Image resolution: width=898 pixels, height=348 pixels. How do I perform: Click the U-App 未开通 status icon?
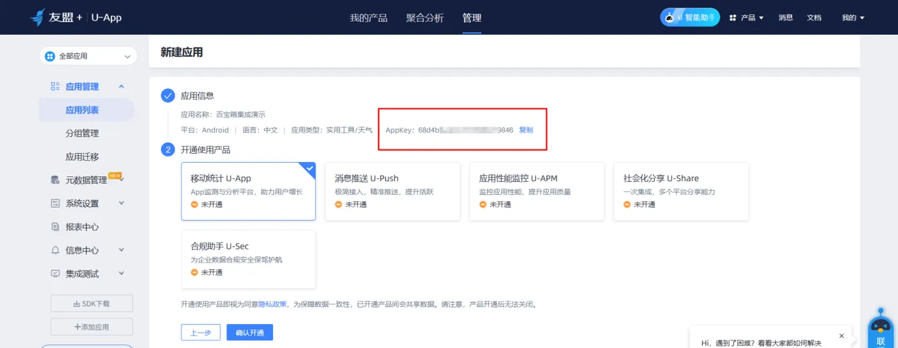tap(194, 204)
